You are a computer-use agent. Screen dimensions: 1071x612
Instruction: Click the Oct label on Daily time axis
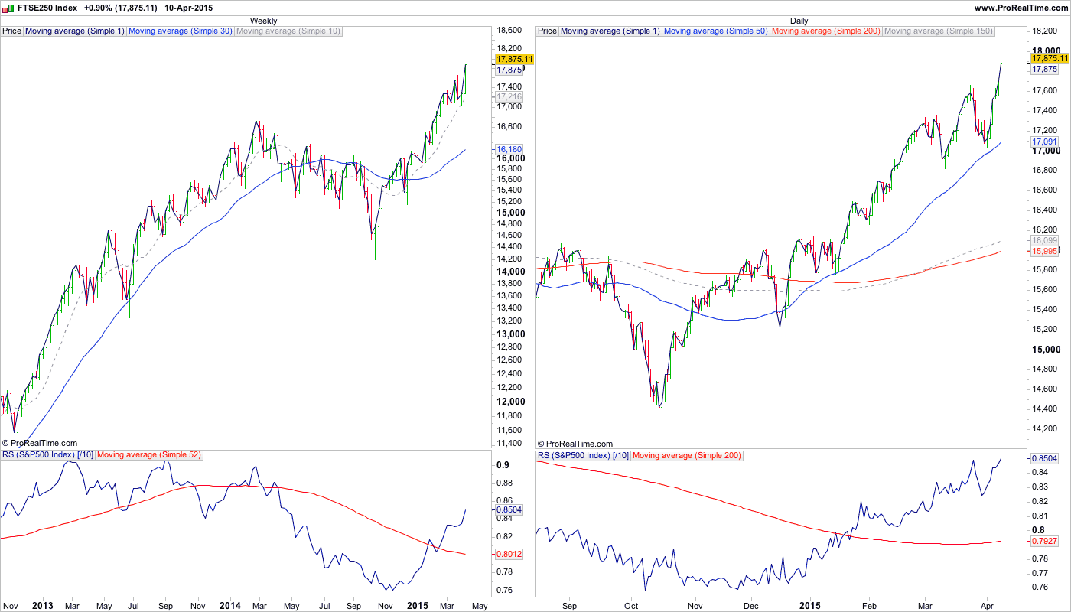pos(631,606)
